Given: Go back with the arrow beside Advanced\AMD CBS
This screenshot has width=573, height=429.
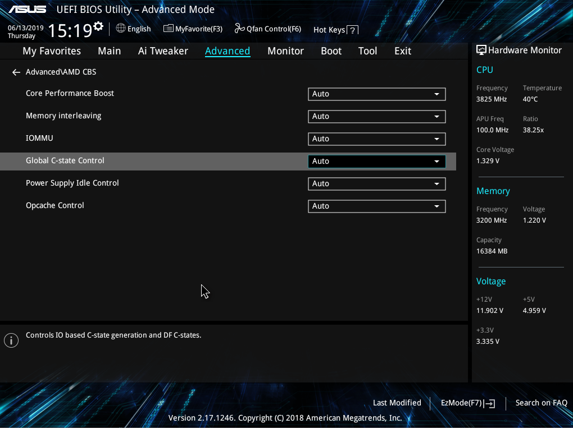Looking at the screenshot, I should pyautogui.click(x=16, y=72).
